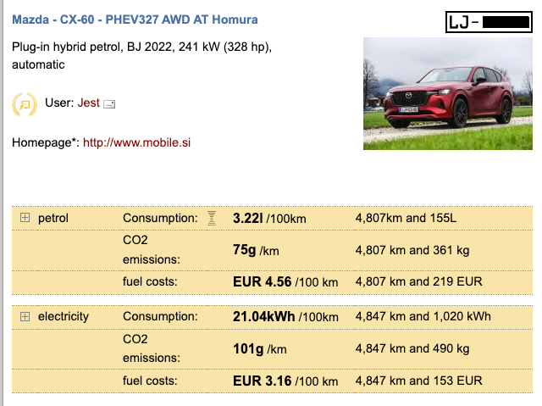Click the 75g /km CO2 value
This screenshot has height=406, width=542.
point(256,250)
